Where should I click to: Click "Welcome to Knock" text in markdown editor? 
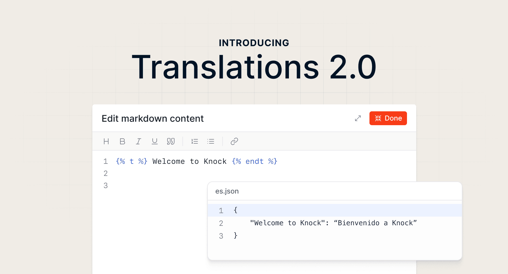pyautogui.click(x=189, y=161)
